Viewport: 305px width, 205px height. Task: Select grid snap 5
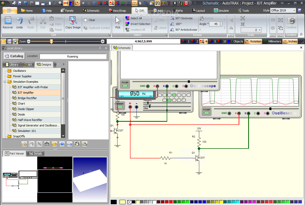pyautogui.click(x=213, y=41)
